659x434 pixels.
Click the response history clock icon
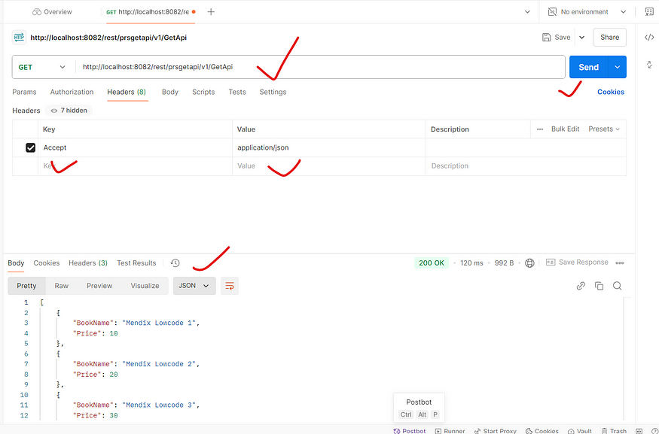175,263
